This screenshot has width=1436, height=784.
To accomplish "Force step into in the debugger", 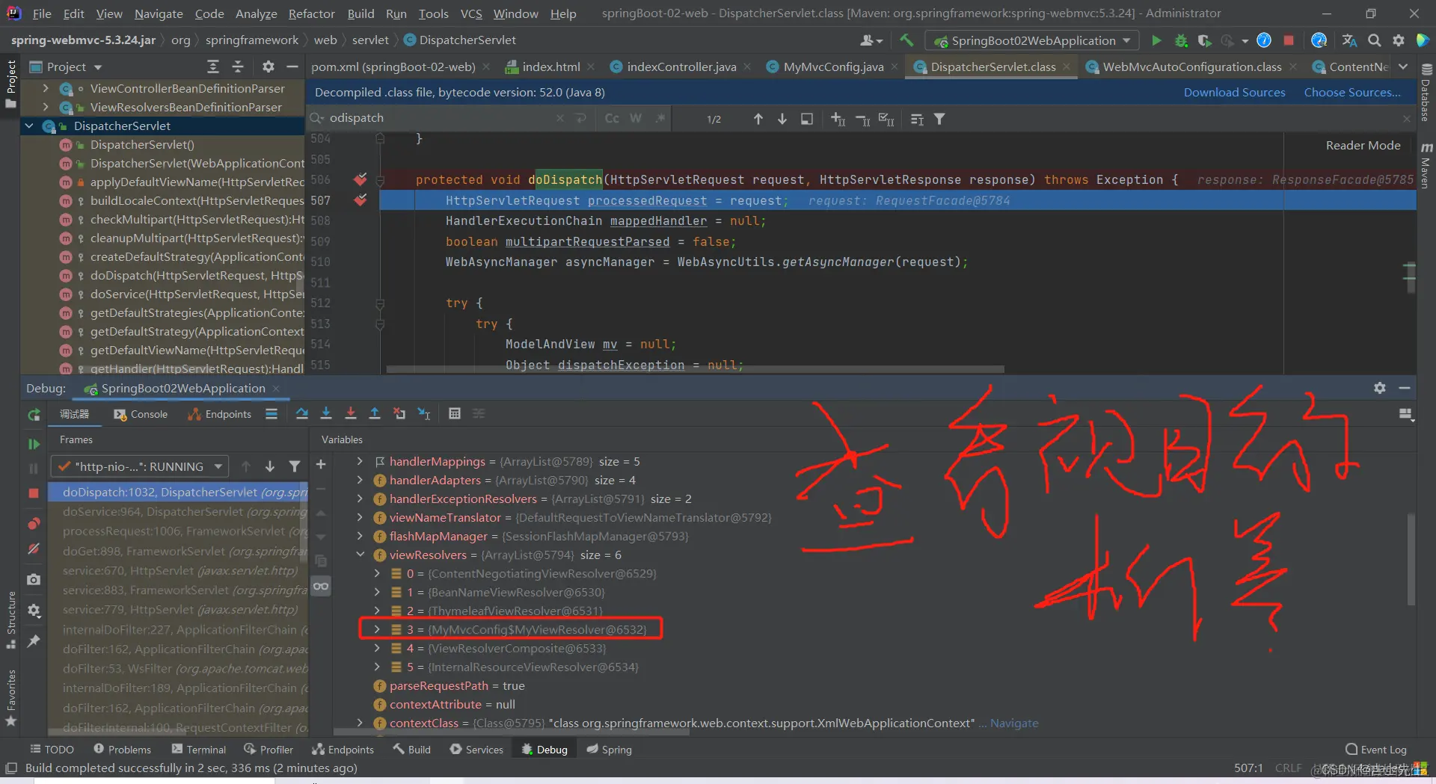I will [351, 414].
